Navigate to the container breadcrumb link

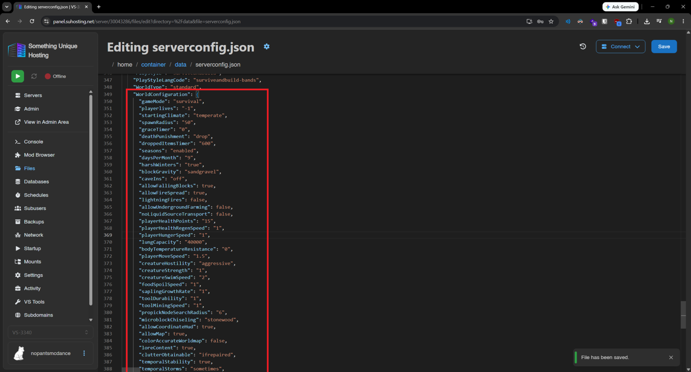(x=153, y=64)
